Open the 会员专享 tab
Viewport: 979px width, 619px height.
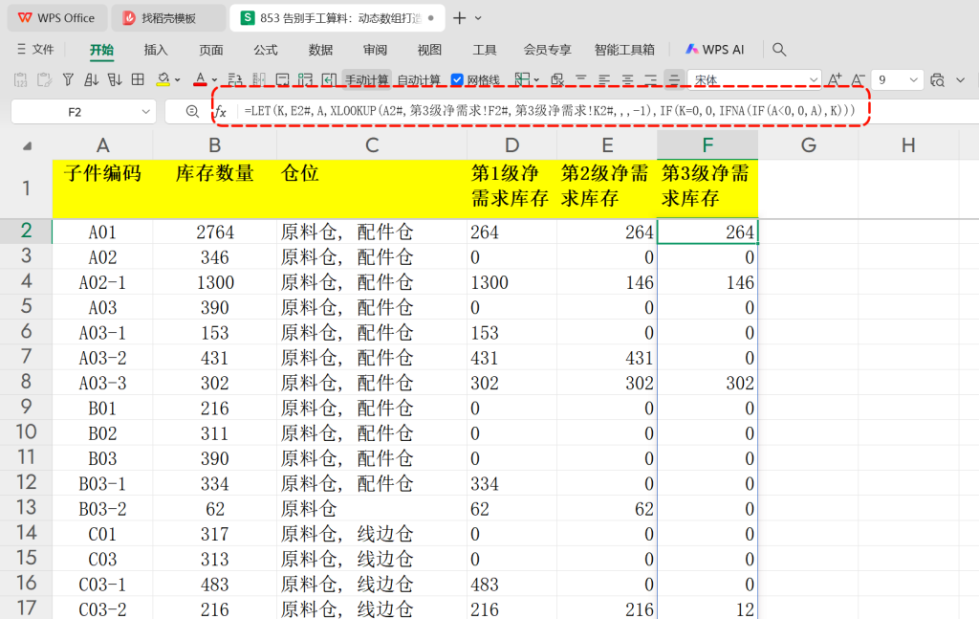pos(548,50)
